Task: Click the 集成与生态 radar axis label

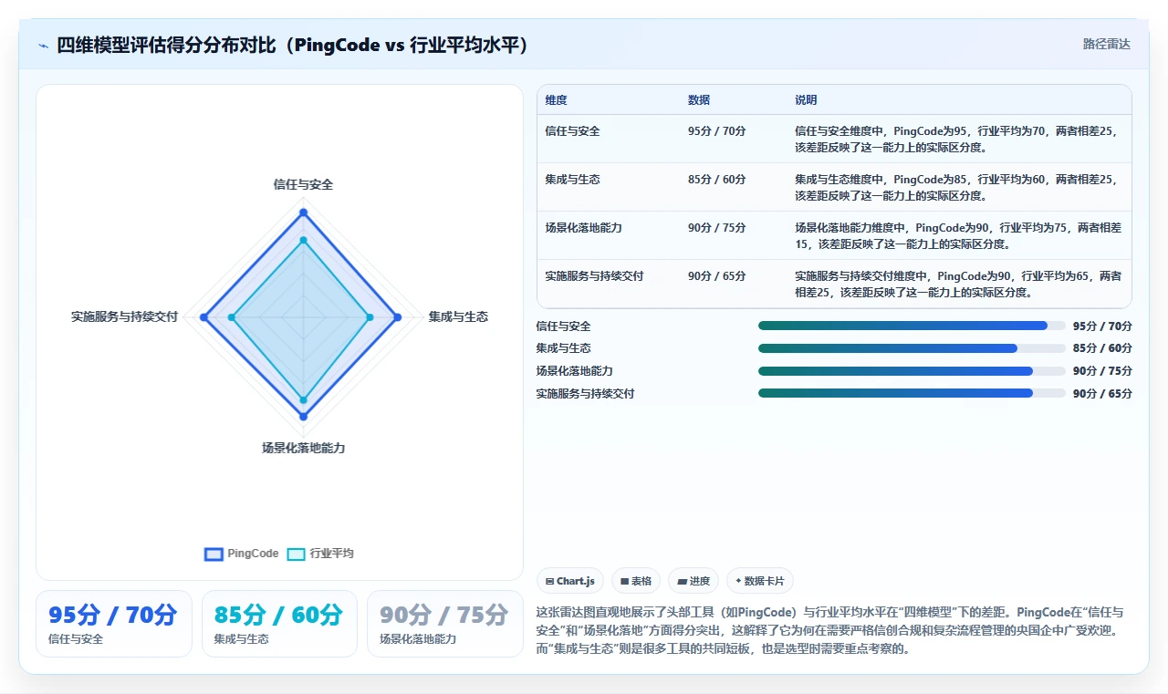Action: click(x=458, y=317)
